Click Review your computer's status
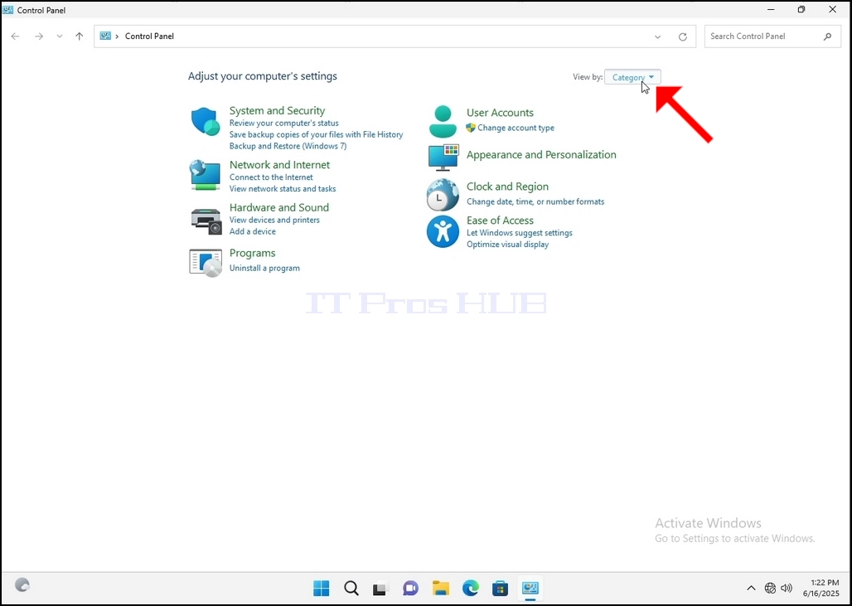Image resolution: width=852 pixels, height=606 pixels. coord(283,123)
